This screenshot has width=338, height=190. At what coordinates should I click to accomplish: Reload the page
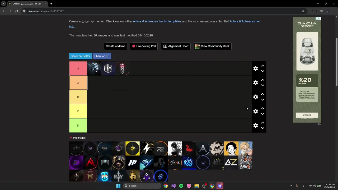click(16, 11)
